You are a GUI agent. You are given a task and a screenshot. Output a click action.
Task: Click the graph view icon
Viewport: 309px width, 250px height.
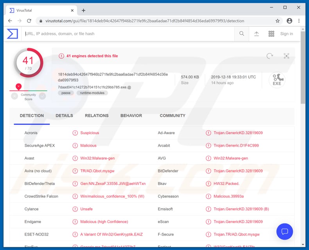(286, 56)
